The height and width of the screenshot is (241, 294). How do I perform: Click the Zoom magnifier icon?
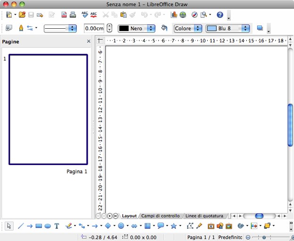(204, 15)
